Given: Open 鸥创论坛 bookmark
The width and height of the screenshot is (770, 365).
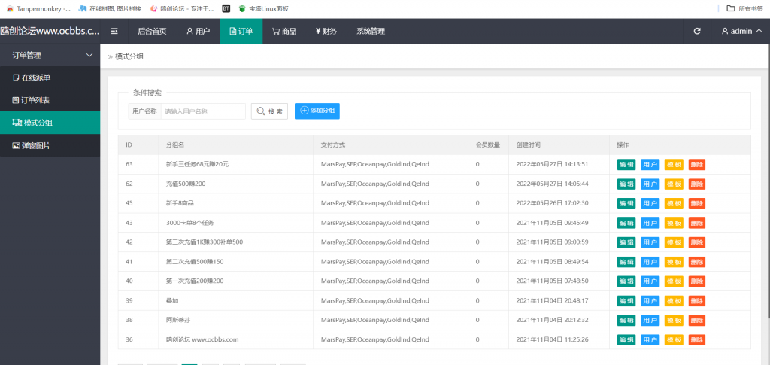Looking at the screenshot, I should point(182,8).
